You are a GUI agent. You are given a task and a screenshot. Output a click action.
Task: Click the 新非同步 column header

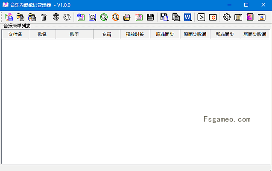(225, 34)
